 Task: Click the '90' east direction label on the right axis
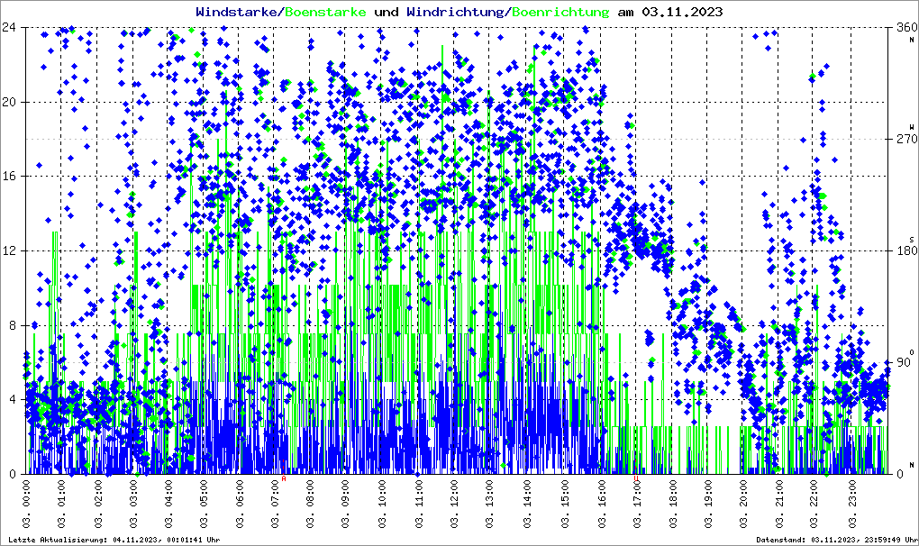(x=902, y=362)
